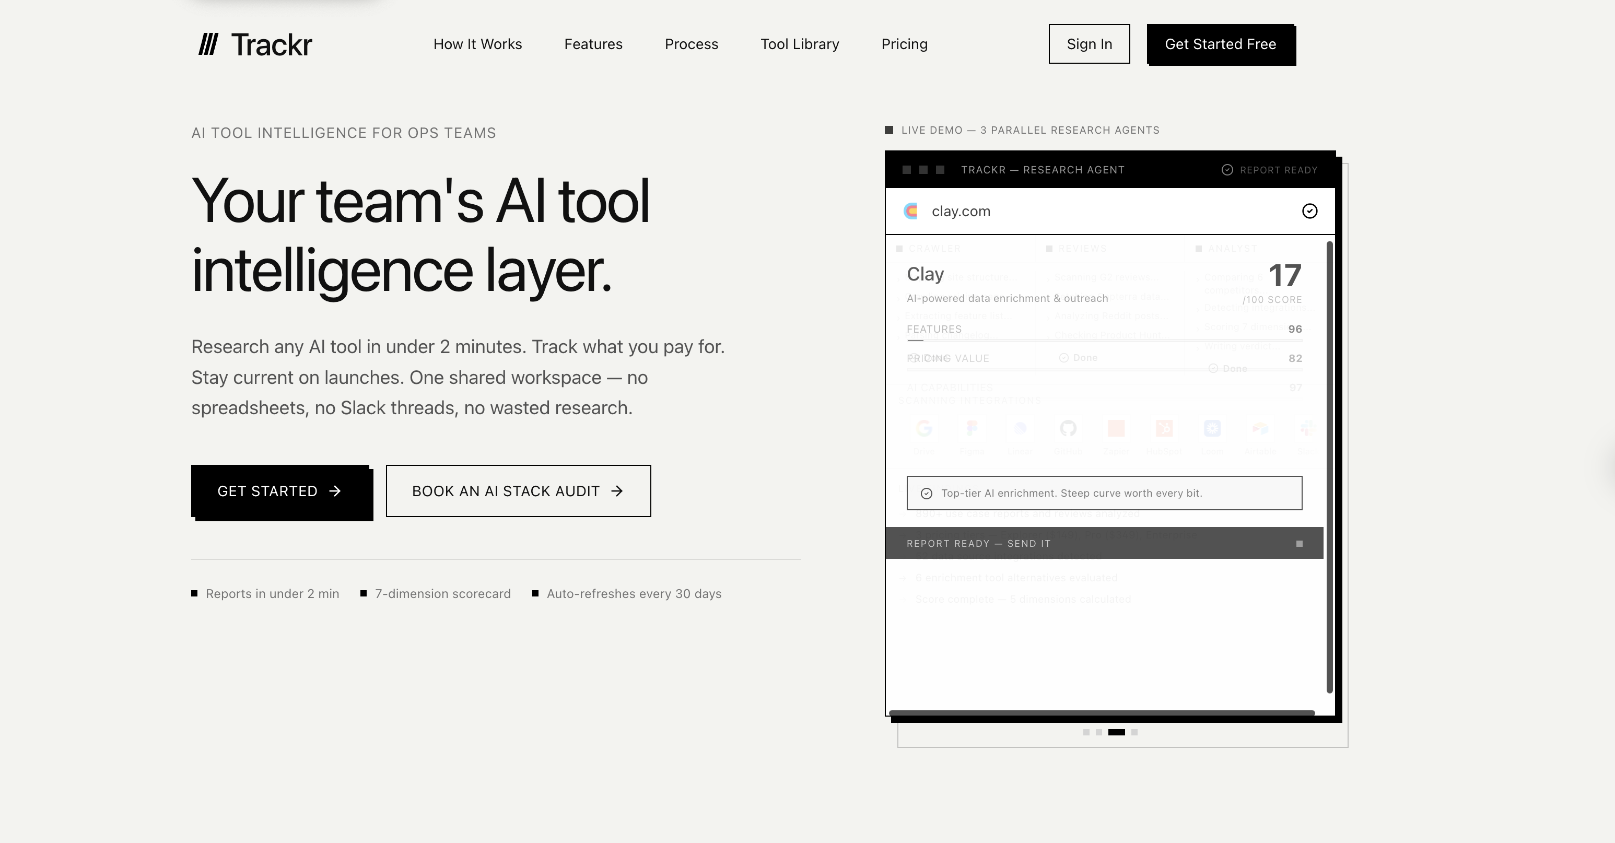Image resolution: width=1615 pixels, height=843 pixels.
Task: Select the Figma integration icon
Action: [x=973, y=428]
